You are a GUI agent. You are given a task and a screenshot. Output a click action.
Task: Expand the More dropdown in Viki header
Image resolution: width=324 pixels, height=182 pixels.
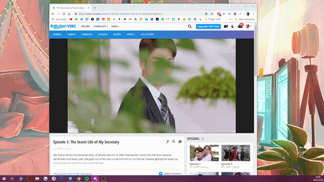click(115, 26)
